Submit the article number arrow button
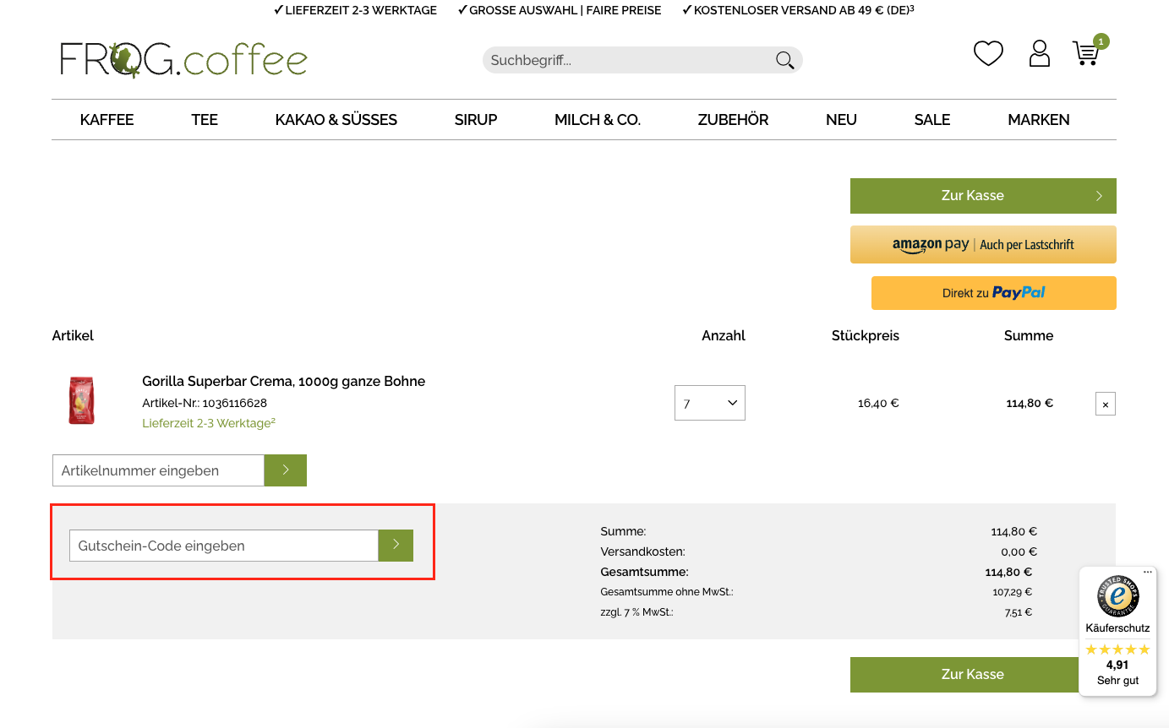The image size is (1169, 728). [x=286, y=470]
